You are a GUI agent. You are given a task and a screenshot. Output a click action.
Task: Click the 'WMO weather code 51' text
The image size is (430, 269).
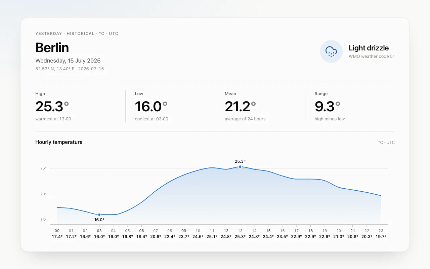click(x=372, y=56)
